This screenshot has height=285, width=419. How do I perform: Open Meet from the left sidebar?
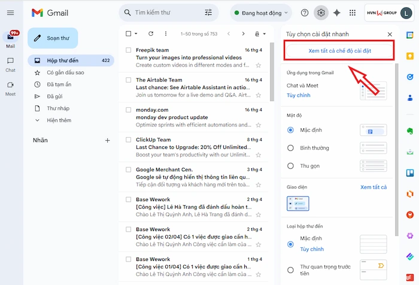coord(10,88)
